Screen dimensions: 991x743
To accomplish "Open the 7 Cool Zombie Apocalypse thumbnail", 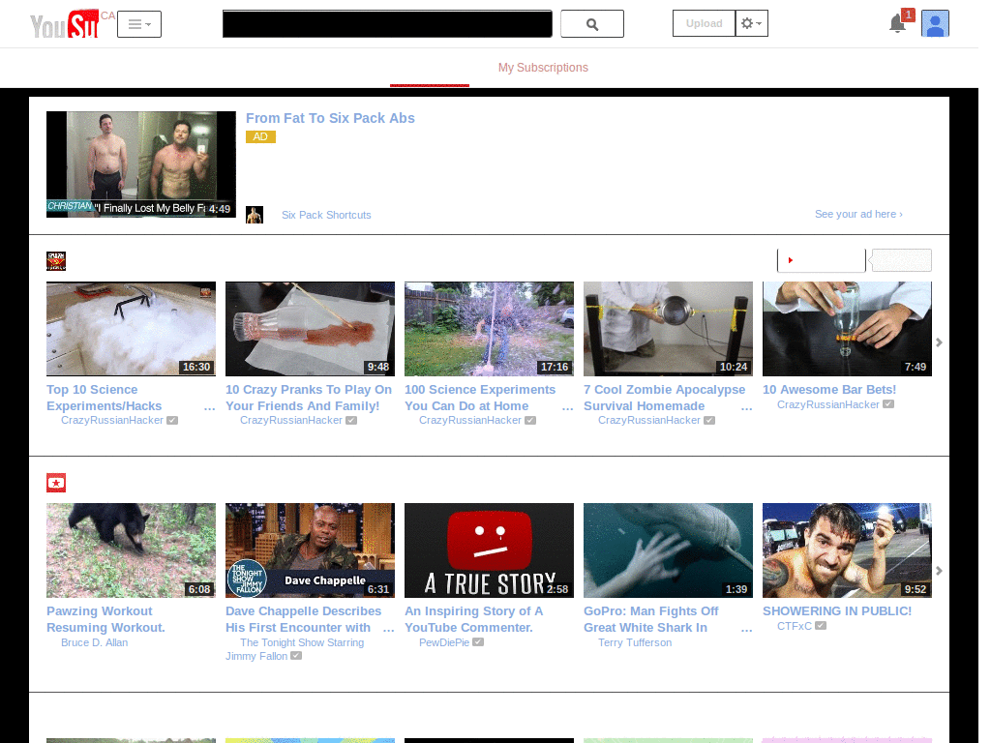I will tap(668, 329).
